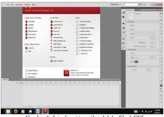The image size is (164, 117).
Task: Open File Explorer from the taskbar
Action: [8, 111]
